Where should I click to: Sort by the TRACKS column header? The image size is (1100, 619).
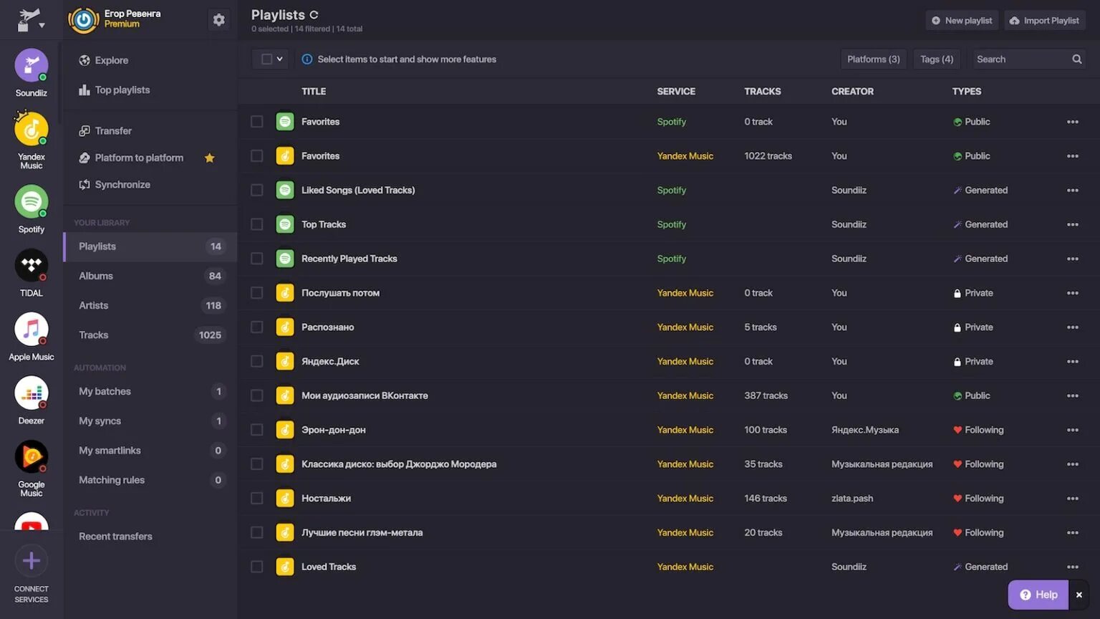[x=762, y=92]
